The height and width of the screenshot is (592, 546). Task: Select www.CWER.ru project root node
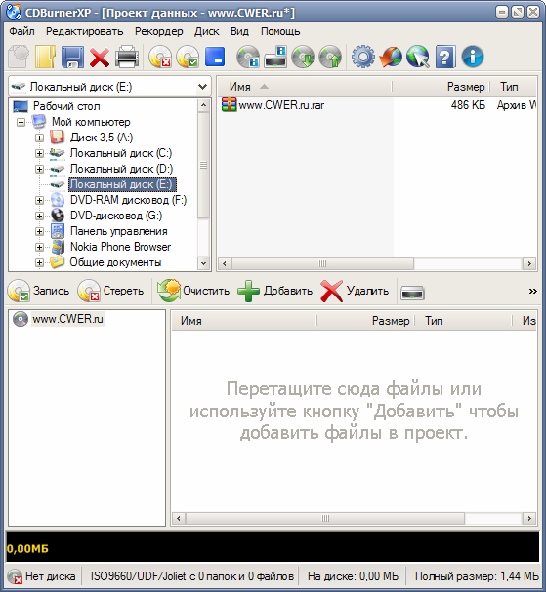67,319
